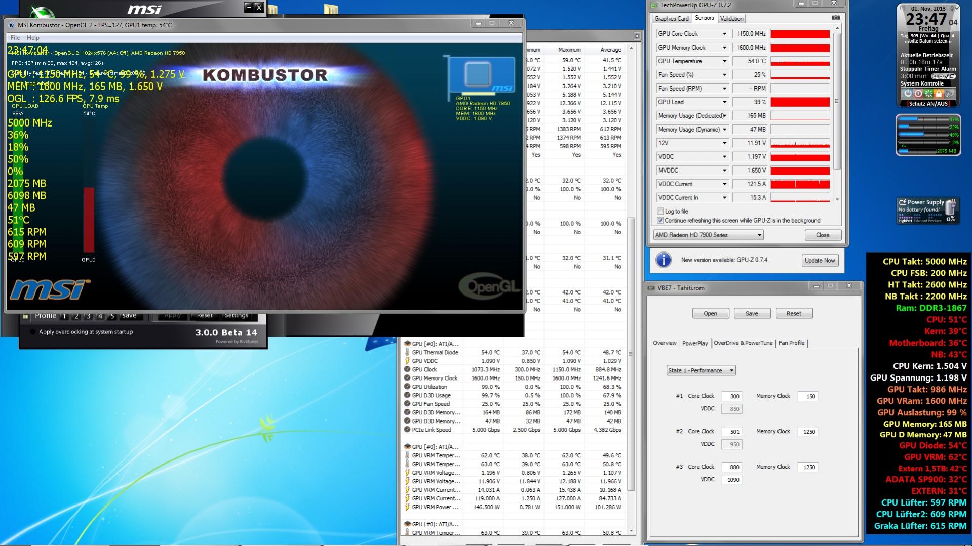Toggle Apply overclocking at system startup
The width and height of the screenshot is (972, 546).
tap(33, 332)
